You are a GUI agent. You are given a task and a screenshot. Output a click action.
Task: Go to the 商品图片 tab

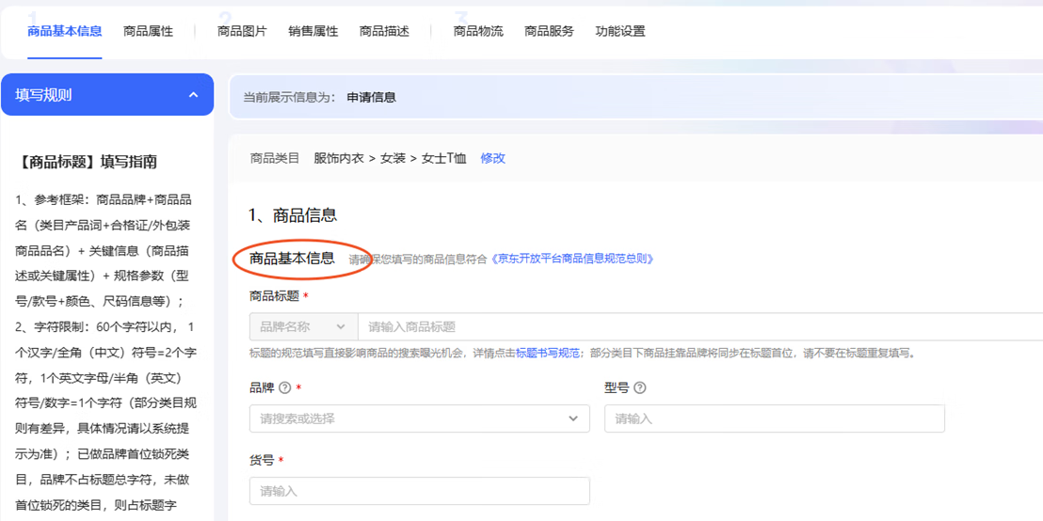pos(242,31)
